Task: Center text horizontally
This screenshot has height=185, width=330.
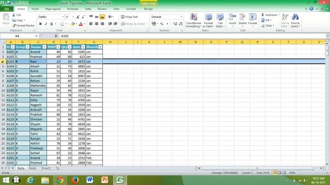Action: pos(96,24)
